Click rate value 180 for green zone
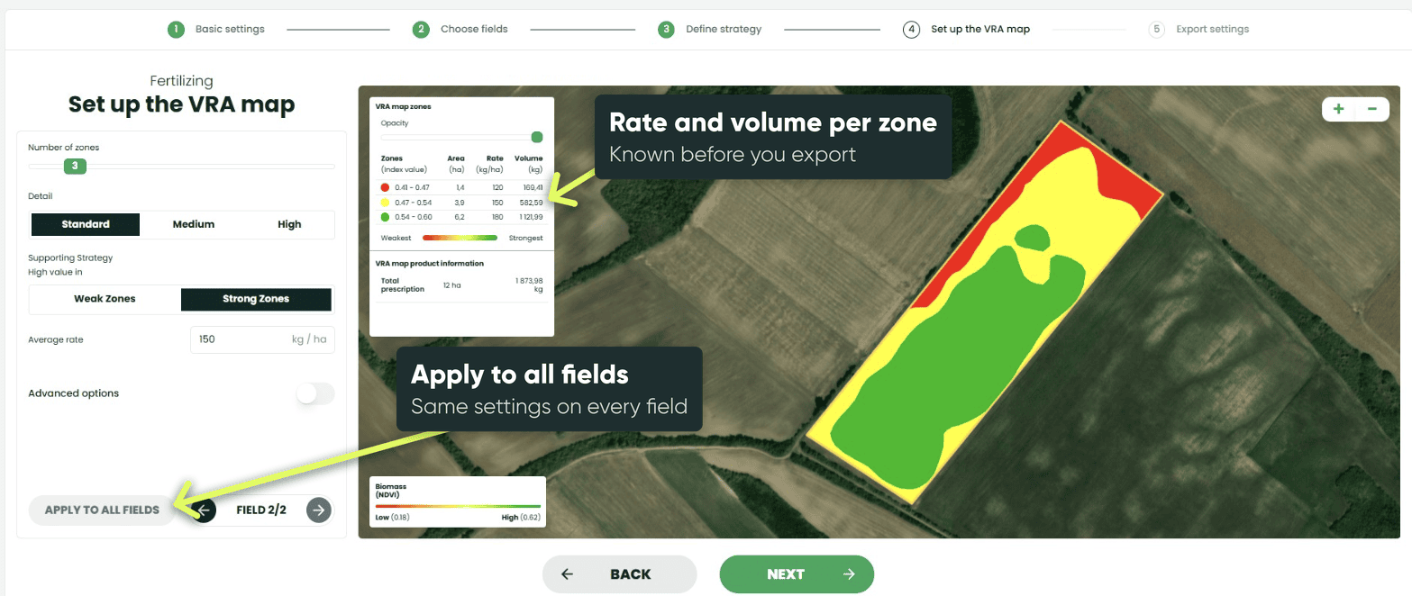The width and height of the screenshot is (1412, 596). (497, 217)
